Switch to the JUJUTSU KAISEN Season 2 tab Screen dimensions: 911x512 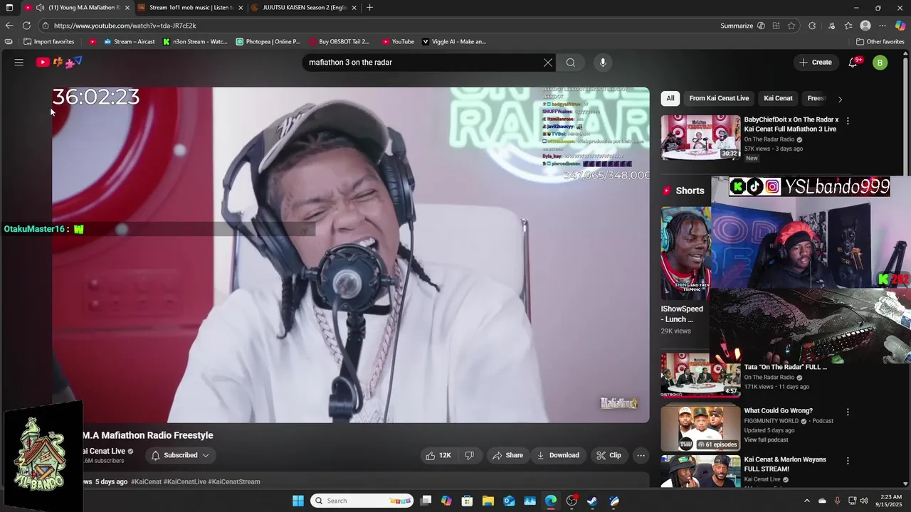coord(304,8)
